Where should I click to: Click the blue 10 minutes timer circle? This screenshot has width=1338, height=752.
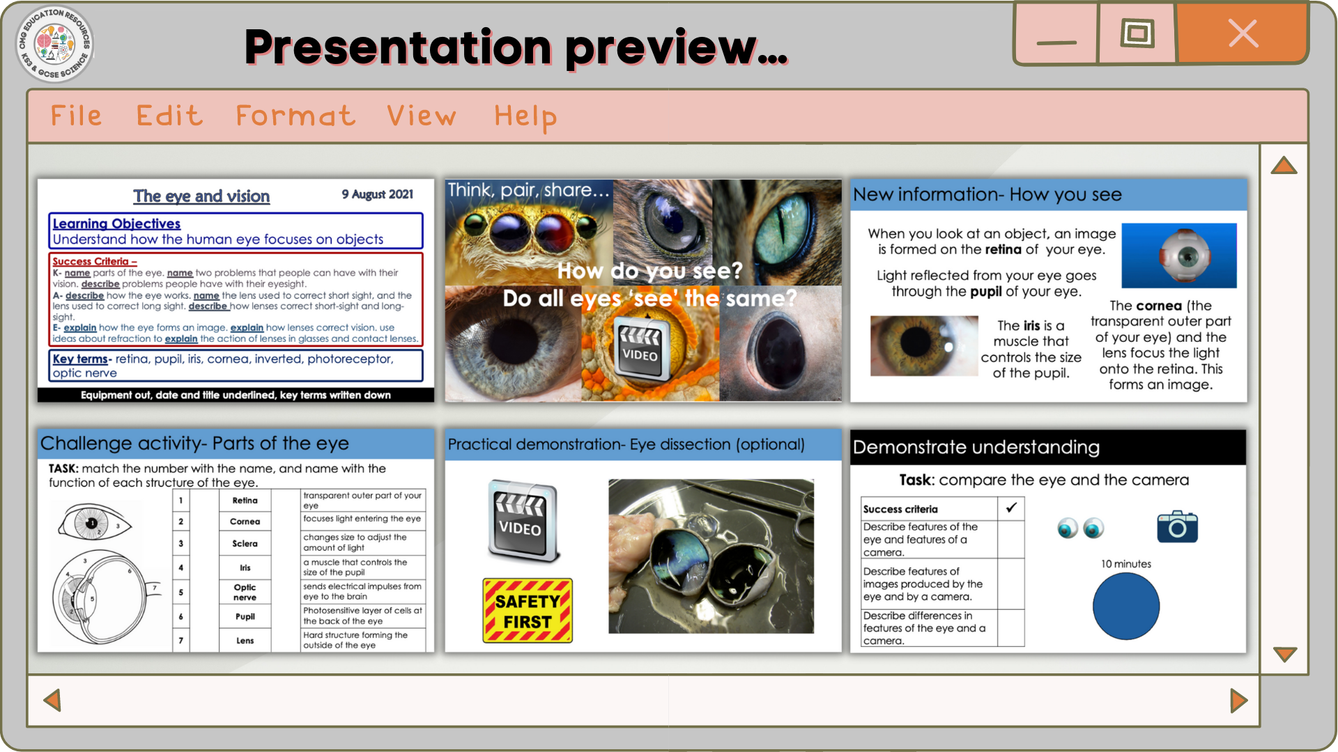click(1125, 606)
